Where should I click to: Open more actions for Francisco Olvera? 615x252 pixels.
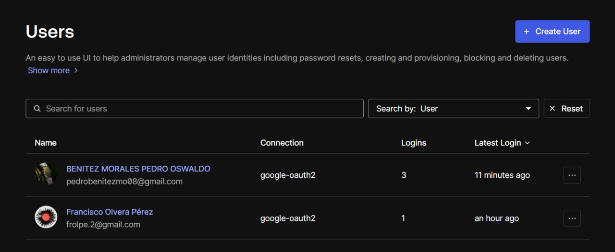[572, 218]
